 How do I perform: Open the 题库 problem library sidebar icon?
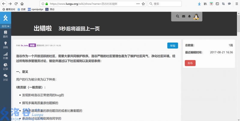[5, 34]
